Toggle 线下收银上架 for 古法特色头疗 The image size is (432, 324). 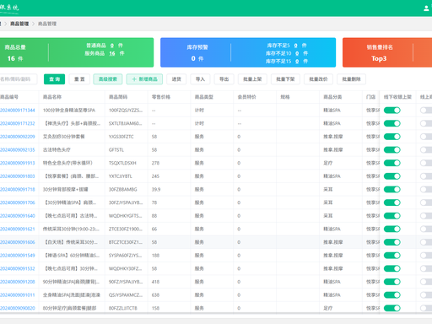click(x=392, y=150)
